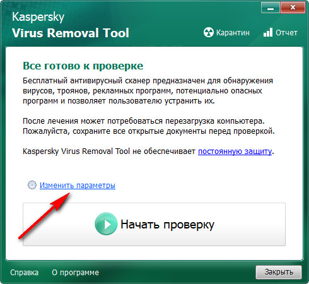
Task: Follow the постоянную защиту hyperlink
Action: [235, 151]
